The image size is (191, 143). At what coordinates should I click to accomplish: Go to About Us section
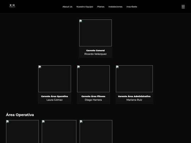click(67, 7)
